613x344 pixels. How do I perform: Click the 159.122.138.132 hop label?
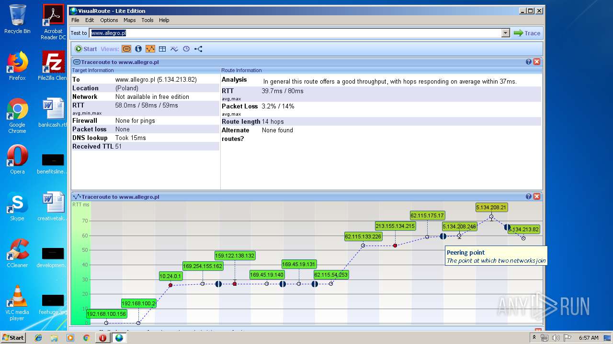pyautogui.click(x=235, y=256)
